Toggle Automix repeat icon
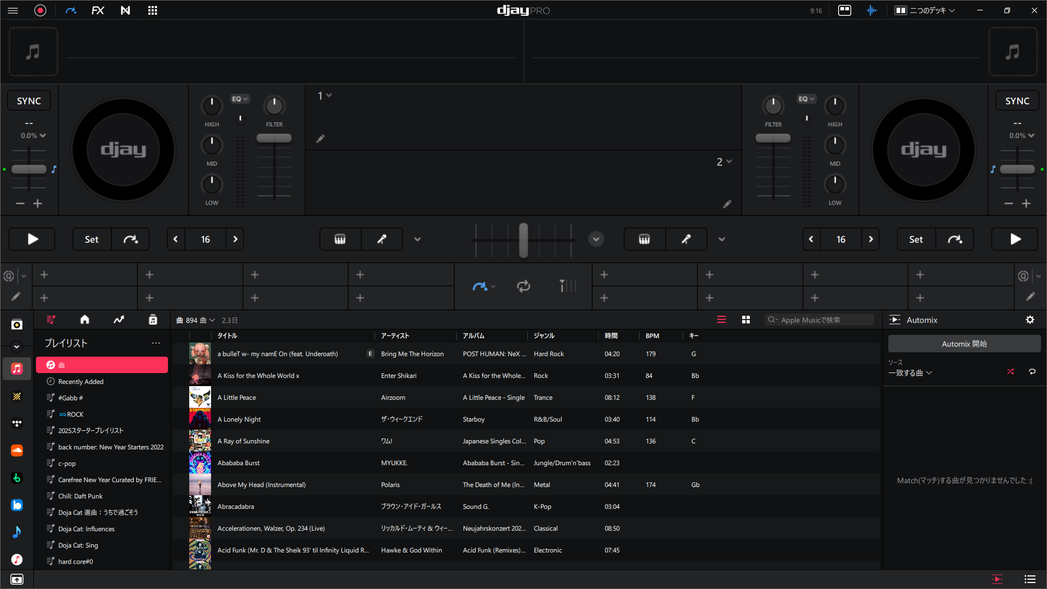 click(x=1032, y=372)
